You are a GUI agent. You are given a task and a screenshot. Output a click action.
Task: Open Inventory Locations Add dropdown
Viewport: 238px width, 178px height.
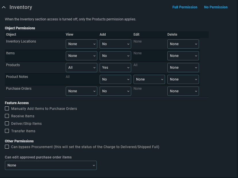point(115,44)
